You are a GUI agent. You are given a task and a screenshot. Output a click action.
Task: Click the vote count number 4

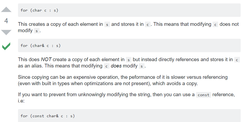tap(6, 21)
